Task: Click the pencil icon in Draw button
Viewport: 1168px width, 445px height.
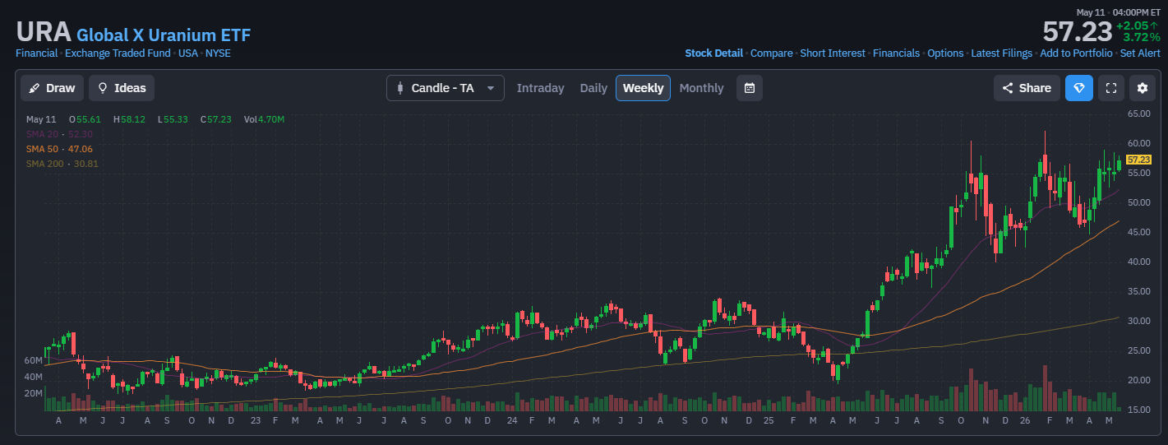Action: click(35, 88)
